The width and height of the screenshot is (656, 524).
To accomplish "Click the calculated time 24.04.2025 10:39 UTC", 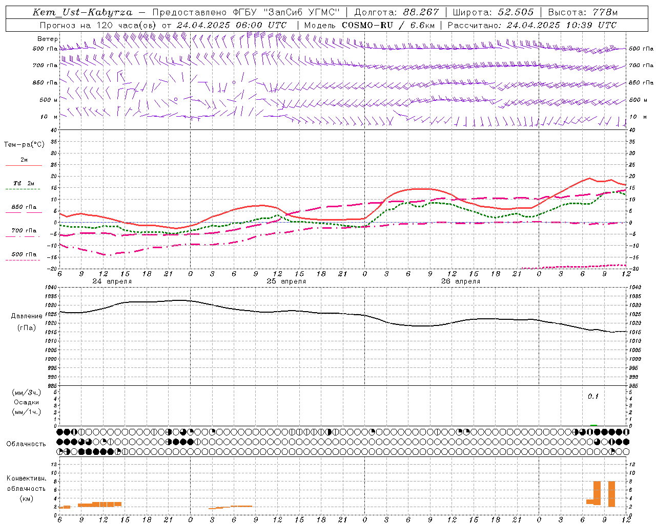I will coord(562,25).
